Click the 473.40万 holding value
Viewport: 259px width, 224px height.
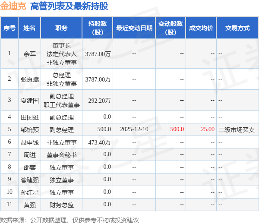point(99,142)
